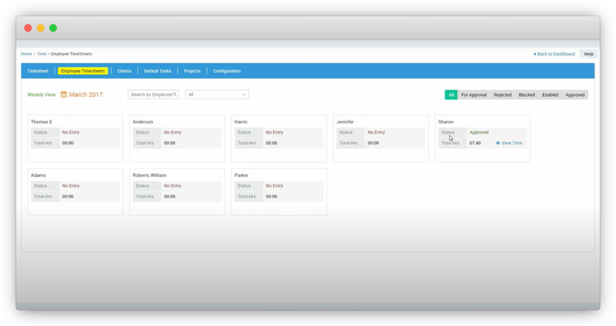This screenshot has width=616, height=326.
Task: Filter by Rejected timesheets
Action: (502, 94)
